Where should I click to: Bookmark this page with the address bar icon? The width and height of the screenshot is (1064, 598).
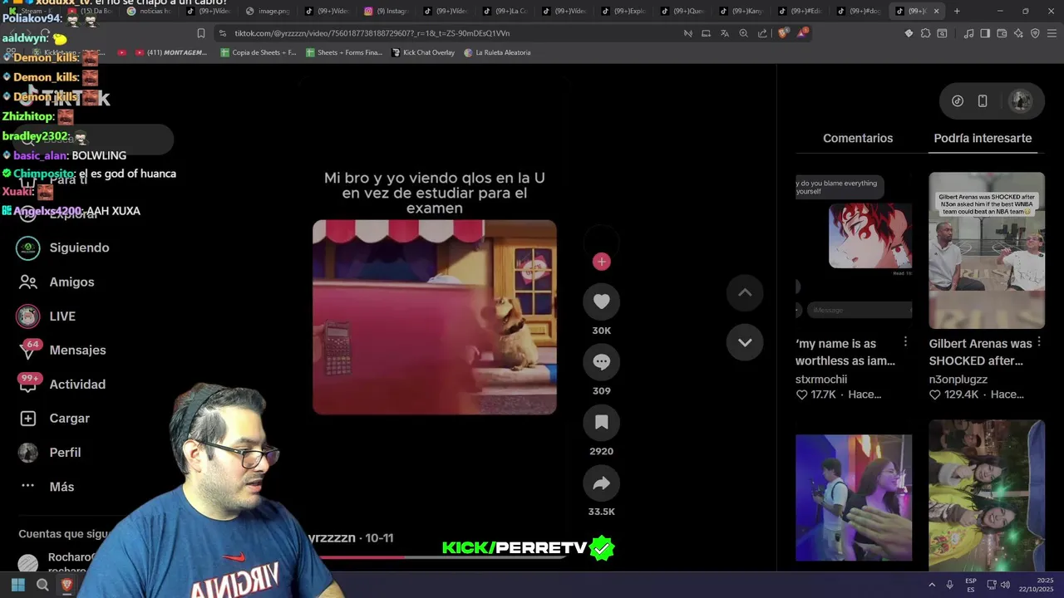coord(200,33)
